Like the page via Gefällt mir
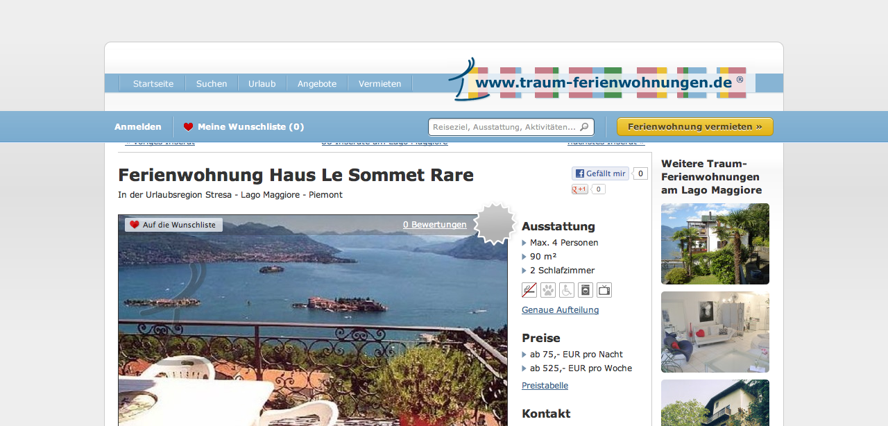 point(600,173)
